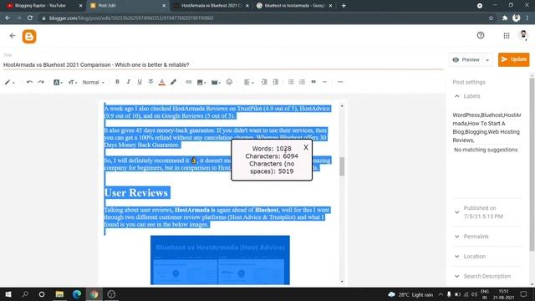
Task: Open Windows taskbar search
Action: (25, 294)
